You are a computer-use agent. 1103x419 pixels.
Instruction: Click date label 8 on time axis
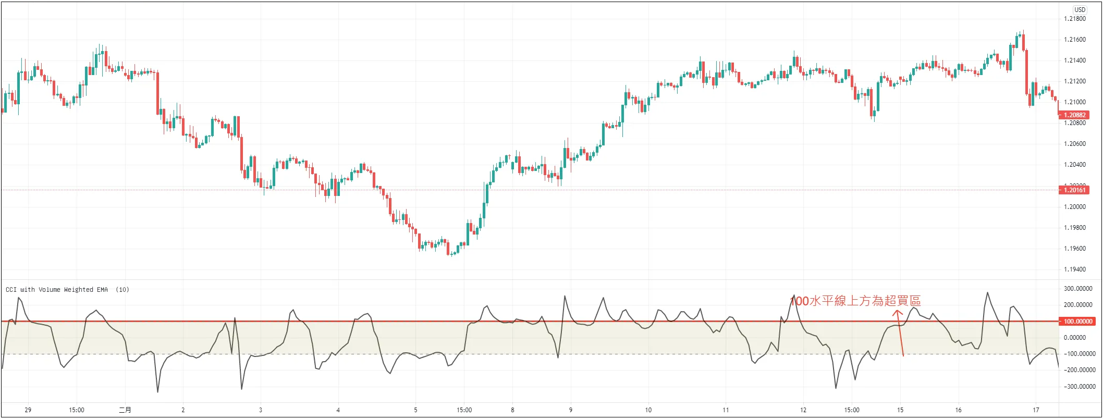(x=512, y=410)
